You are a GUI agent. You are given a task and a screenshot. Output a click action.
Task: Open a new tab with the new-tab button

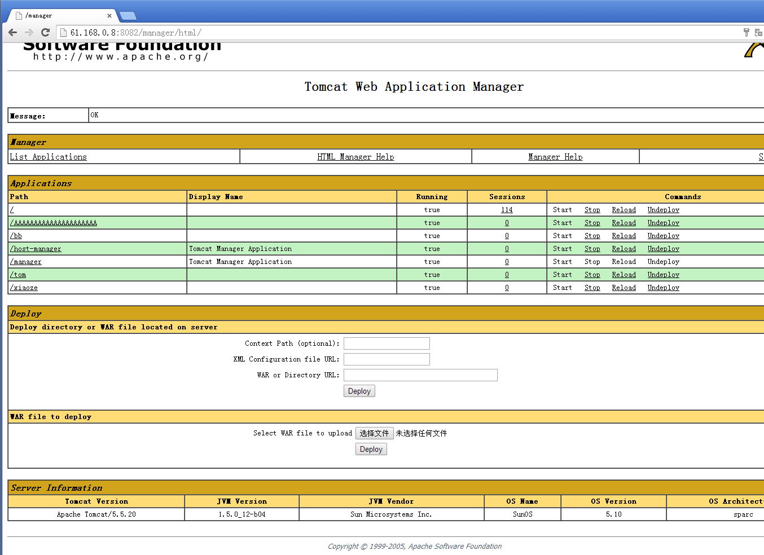point(128,16)
